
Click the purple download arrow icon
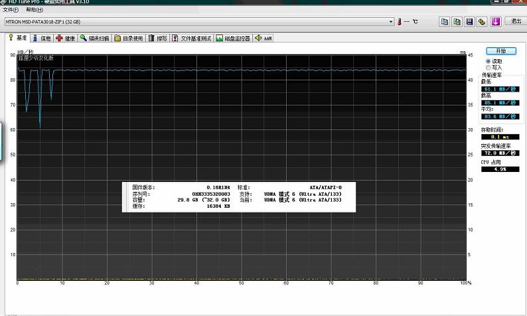[496, 21]
